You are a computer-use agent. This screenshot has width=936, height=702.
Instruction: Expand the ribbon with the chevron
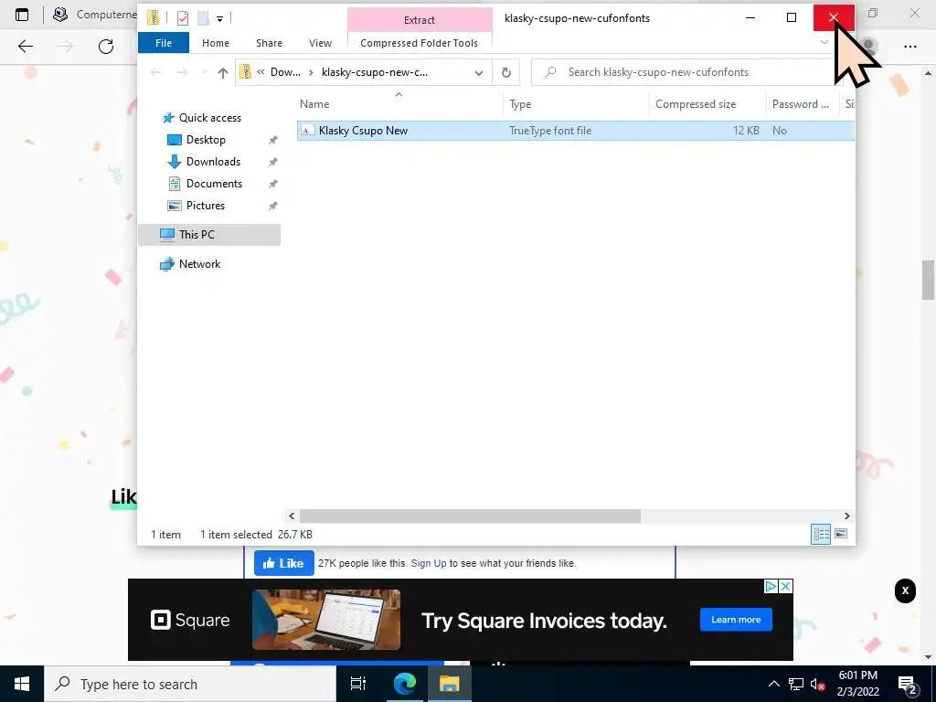point(824,42)
